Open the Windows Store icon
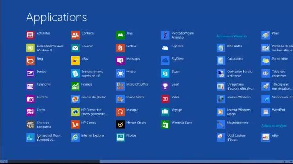This screenshot has height=164, width=293. [165, 124]
